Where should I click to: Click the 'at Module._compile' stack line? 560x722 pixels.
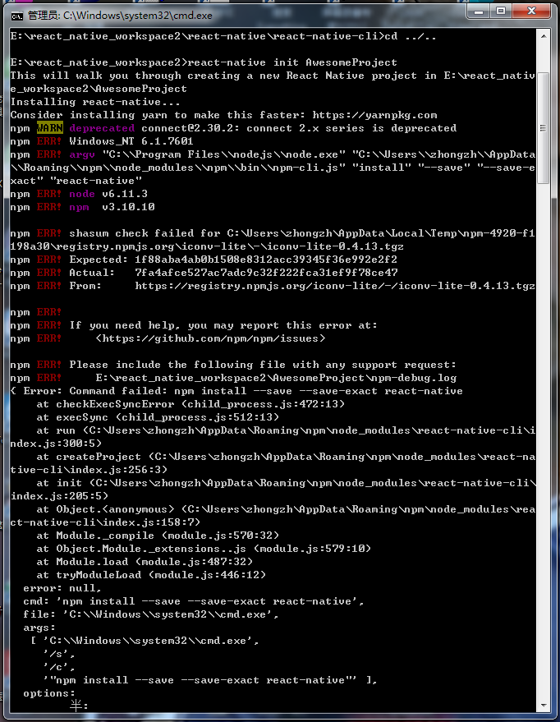tap(158, 536)
